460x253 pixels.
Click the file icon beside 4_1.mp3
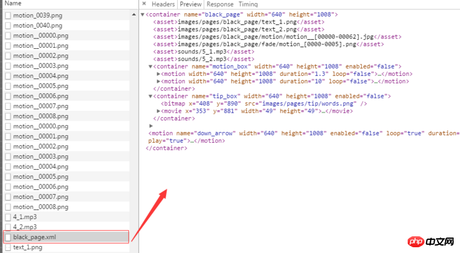8,217
